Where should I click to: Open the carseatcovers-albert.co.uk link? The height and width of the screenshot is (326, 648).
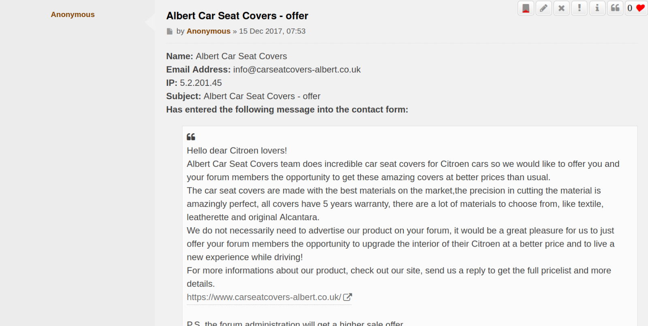point(264,297)
